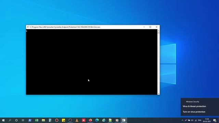Open the Windows Start menu

tap(3, 120)
